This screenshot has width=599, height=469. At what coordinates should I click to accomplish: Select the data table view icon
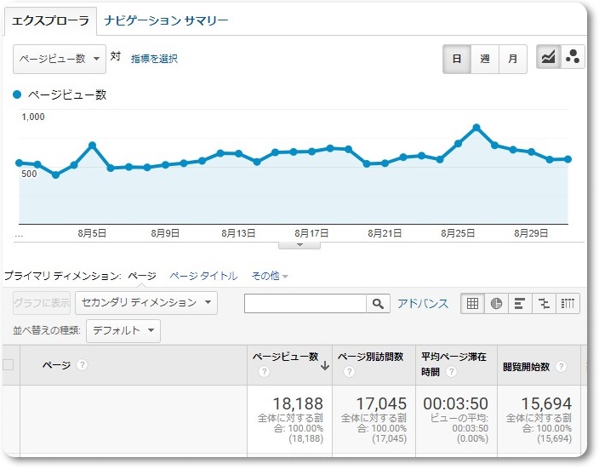tap(472, 304)
